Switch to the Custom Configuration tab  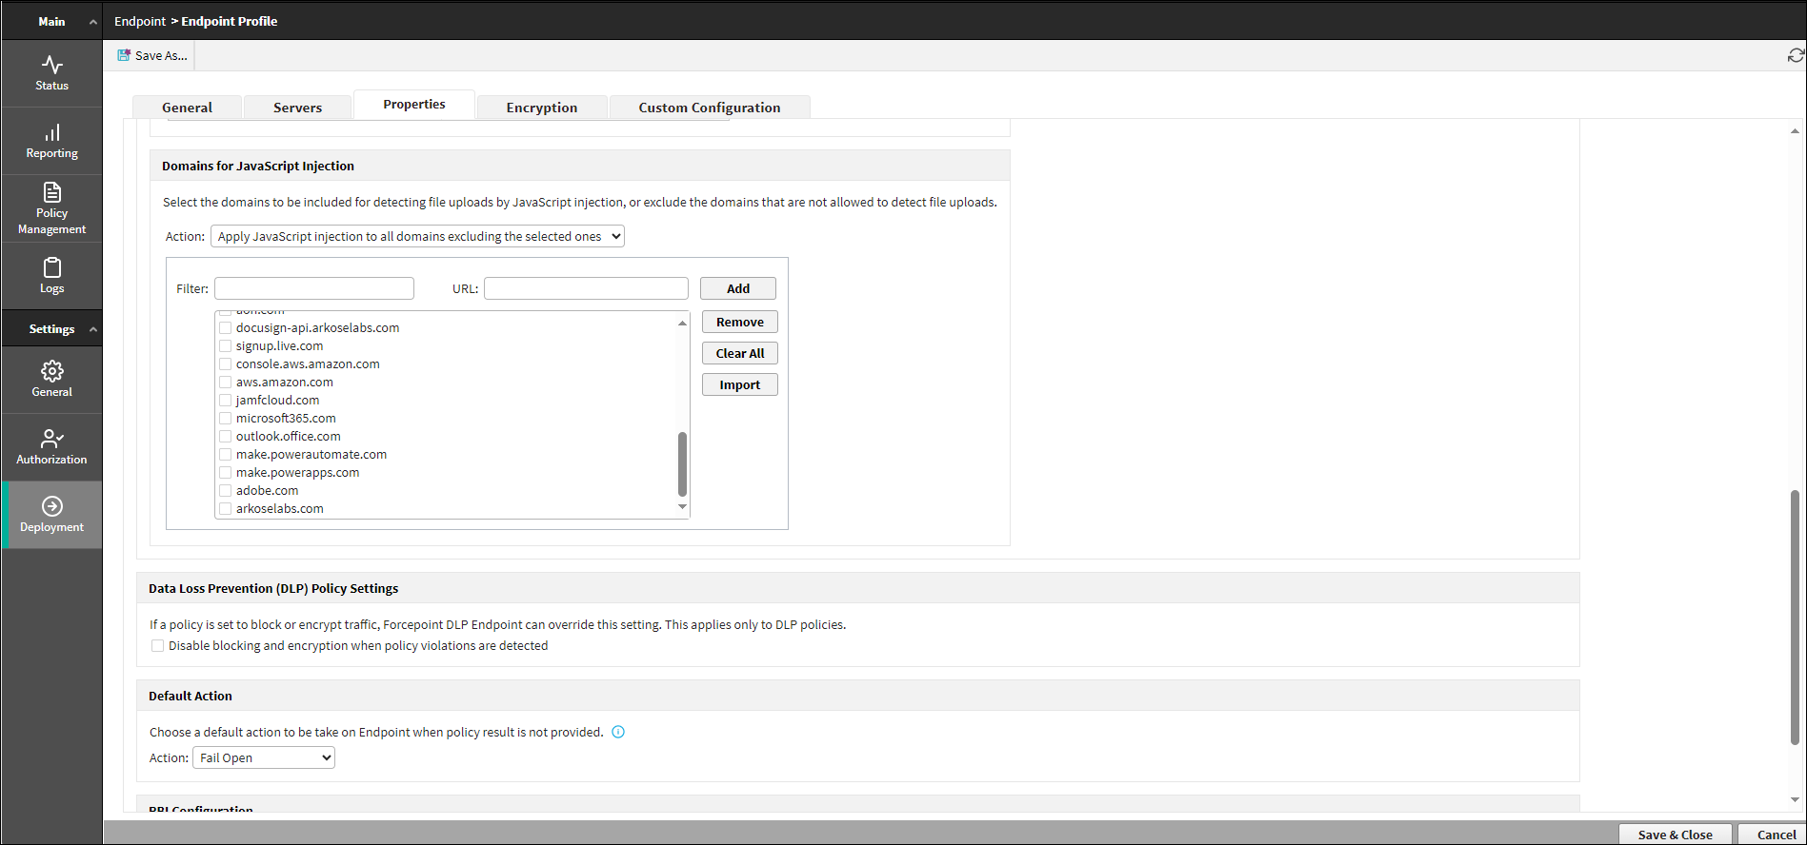(709, 108)
